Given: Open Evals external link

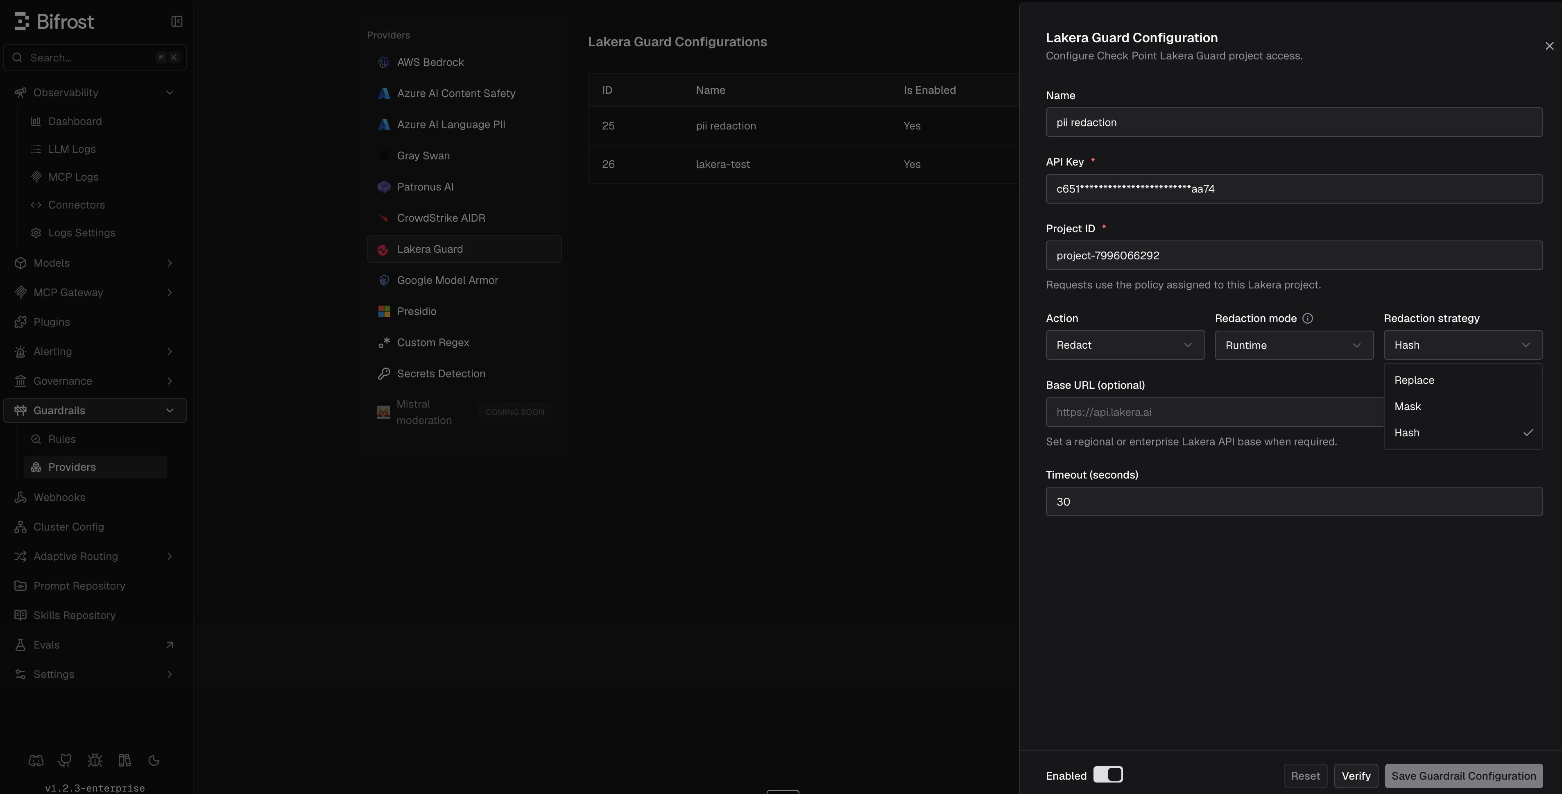Looking at the screenshot, I should point(95,645).
